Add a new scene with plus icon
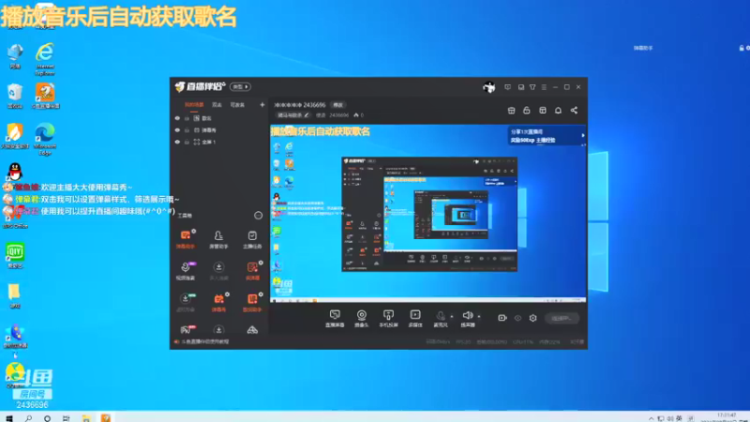Image resolution: width=750 pixels, height=422 pixels. [262, 105]
